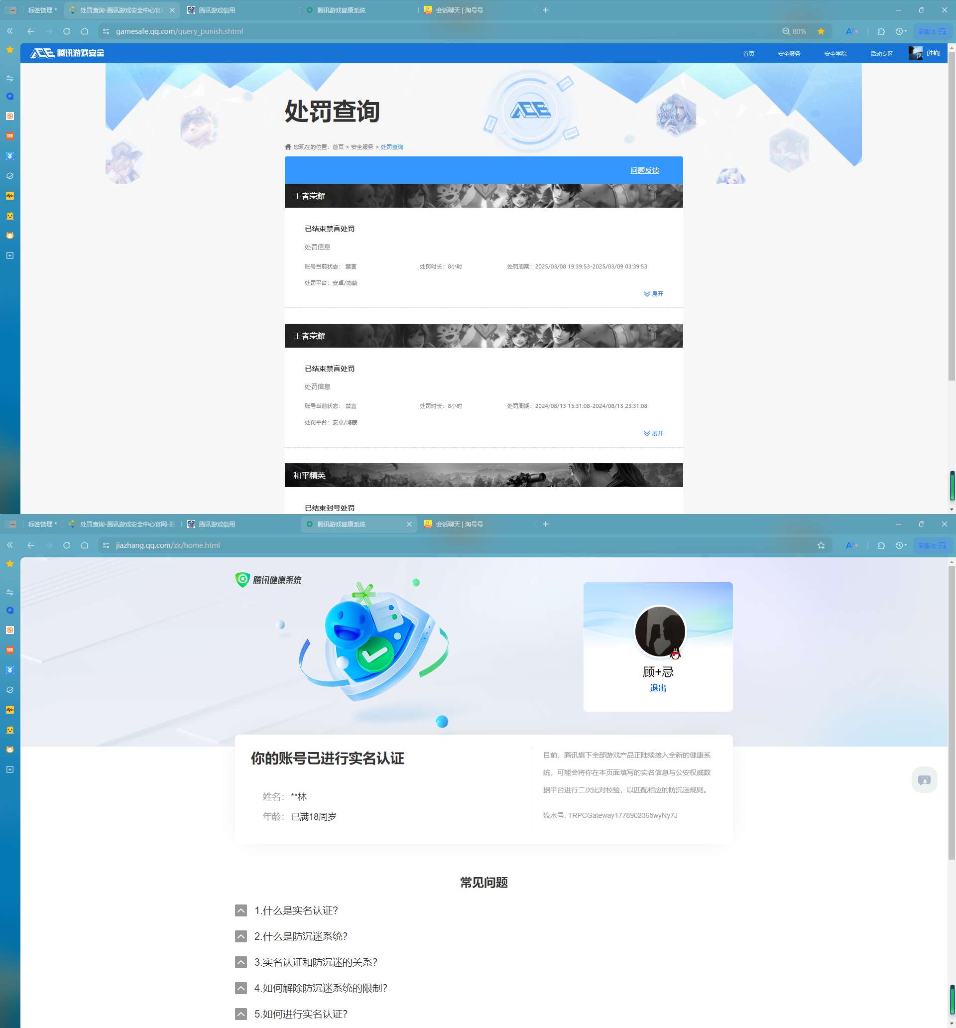Expand FAQ 3.实名认证和防沉迷的关系?
The image size is (956, 1028).
(241, 962)
